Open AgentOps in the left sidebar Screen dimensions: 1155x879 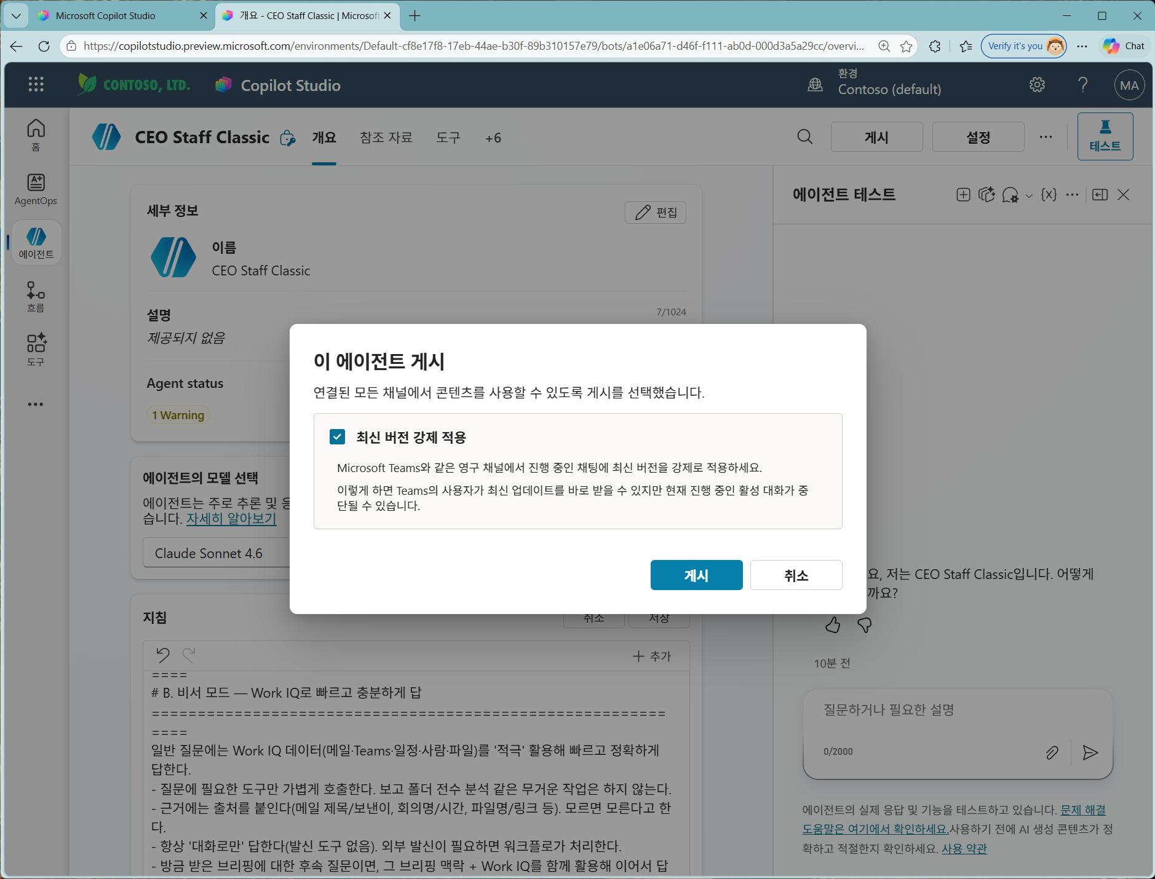click(x=36, y=189)
